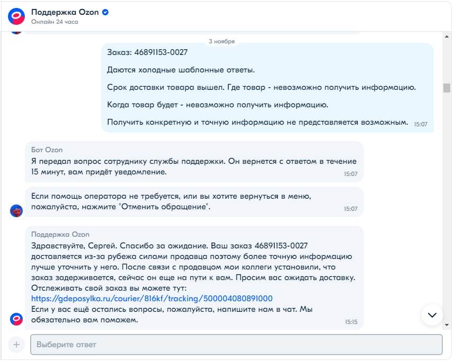The width and height of the screenshot is (455, 362).
Task: Click the bot avatar next to the 'Отменить обращение' message
Action: pos(16,211)
